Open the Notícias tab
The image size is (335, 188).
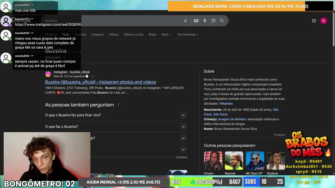pyautogui.click(x=80, y=34)
